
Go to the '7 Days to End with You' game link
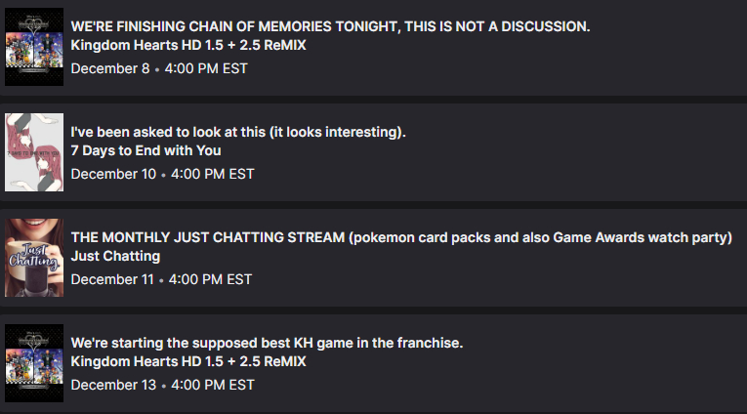coord(146,150)
